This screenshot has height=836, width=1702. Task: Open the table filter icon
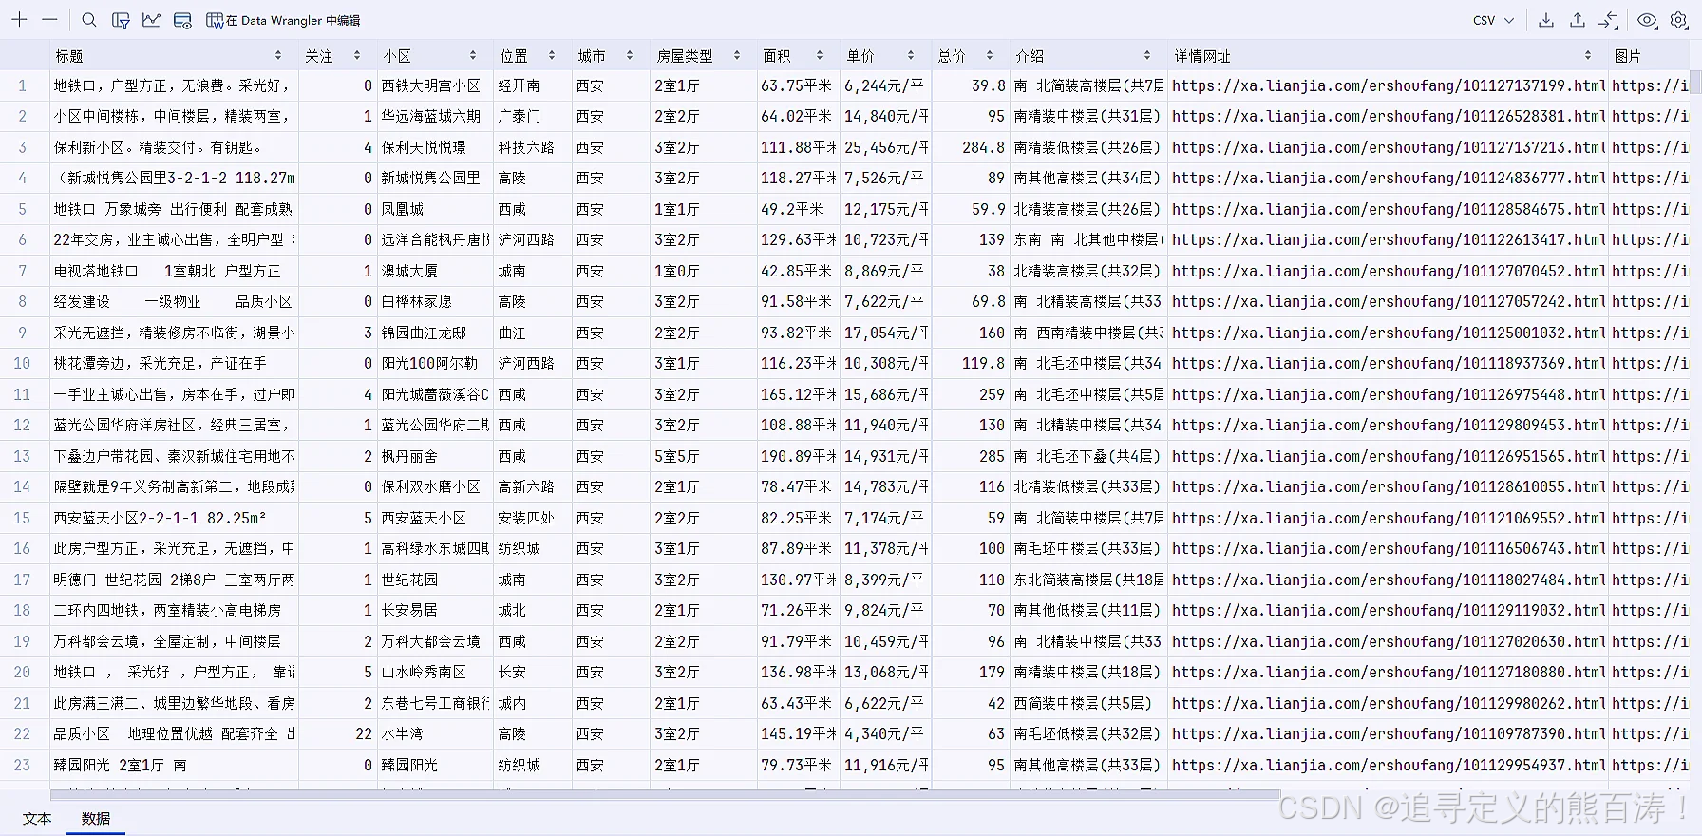121,20
